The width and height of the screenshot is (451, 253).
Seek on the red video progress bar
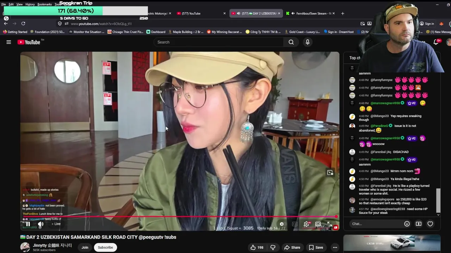180,217
